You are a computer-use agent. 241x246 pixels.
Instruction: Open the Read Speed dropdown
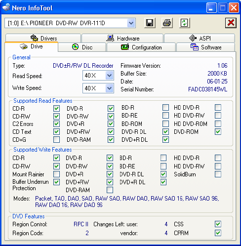(109, 76)
